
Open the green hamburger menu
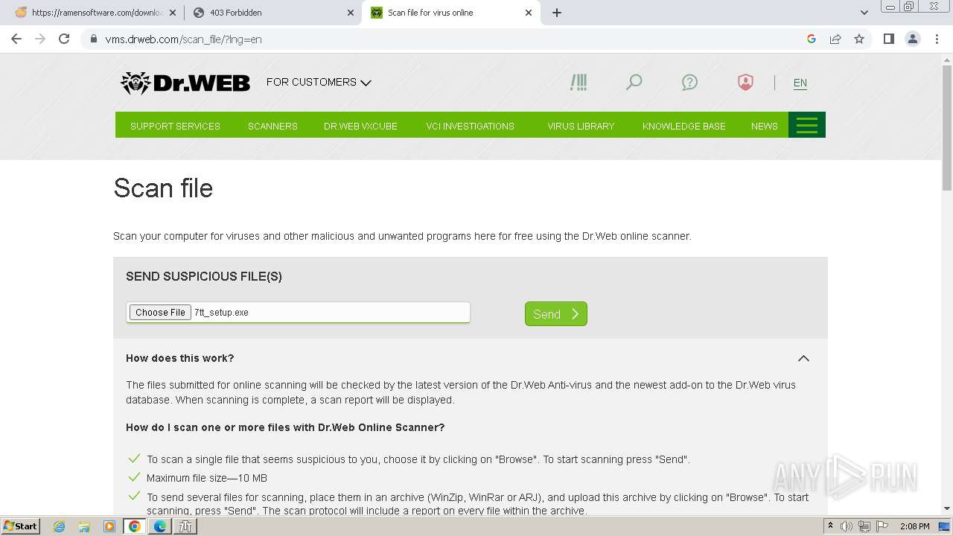807,125
